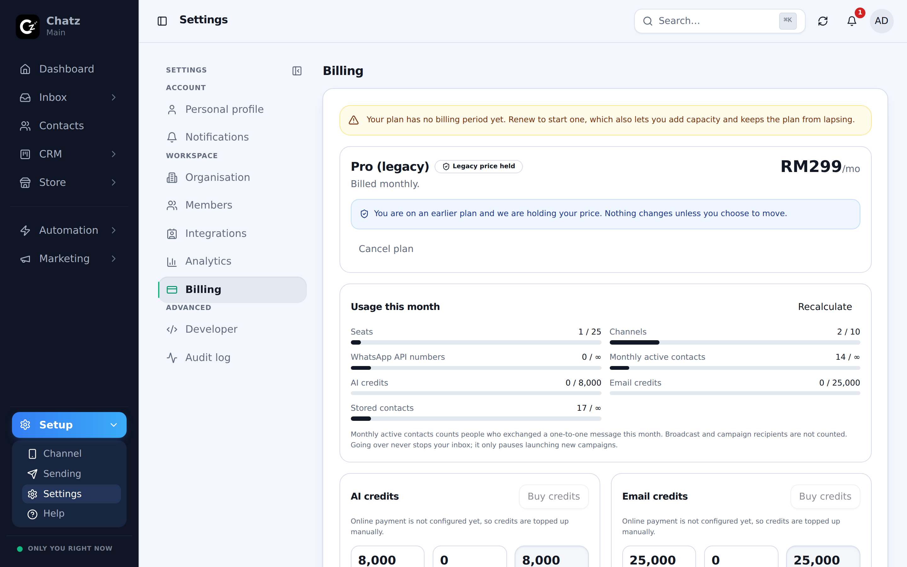Image resolution: width=907 pixels, height=567 pixels.
Task: Open the Channel setup page
Action: coord(71,453)
